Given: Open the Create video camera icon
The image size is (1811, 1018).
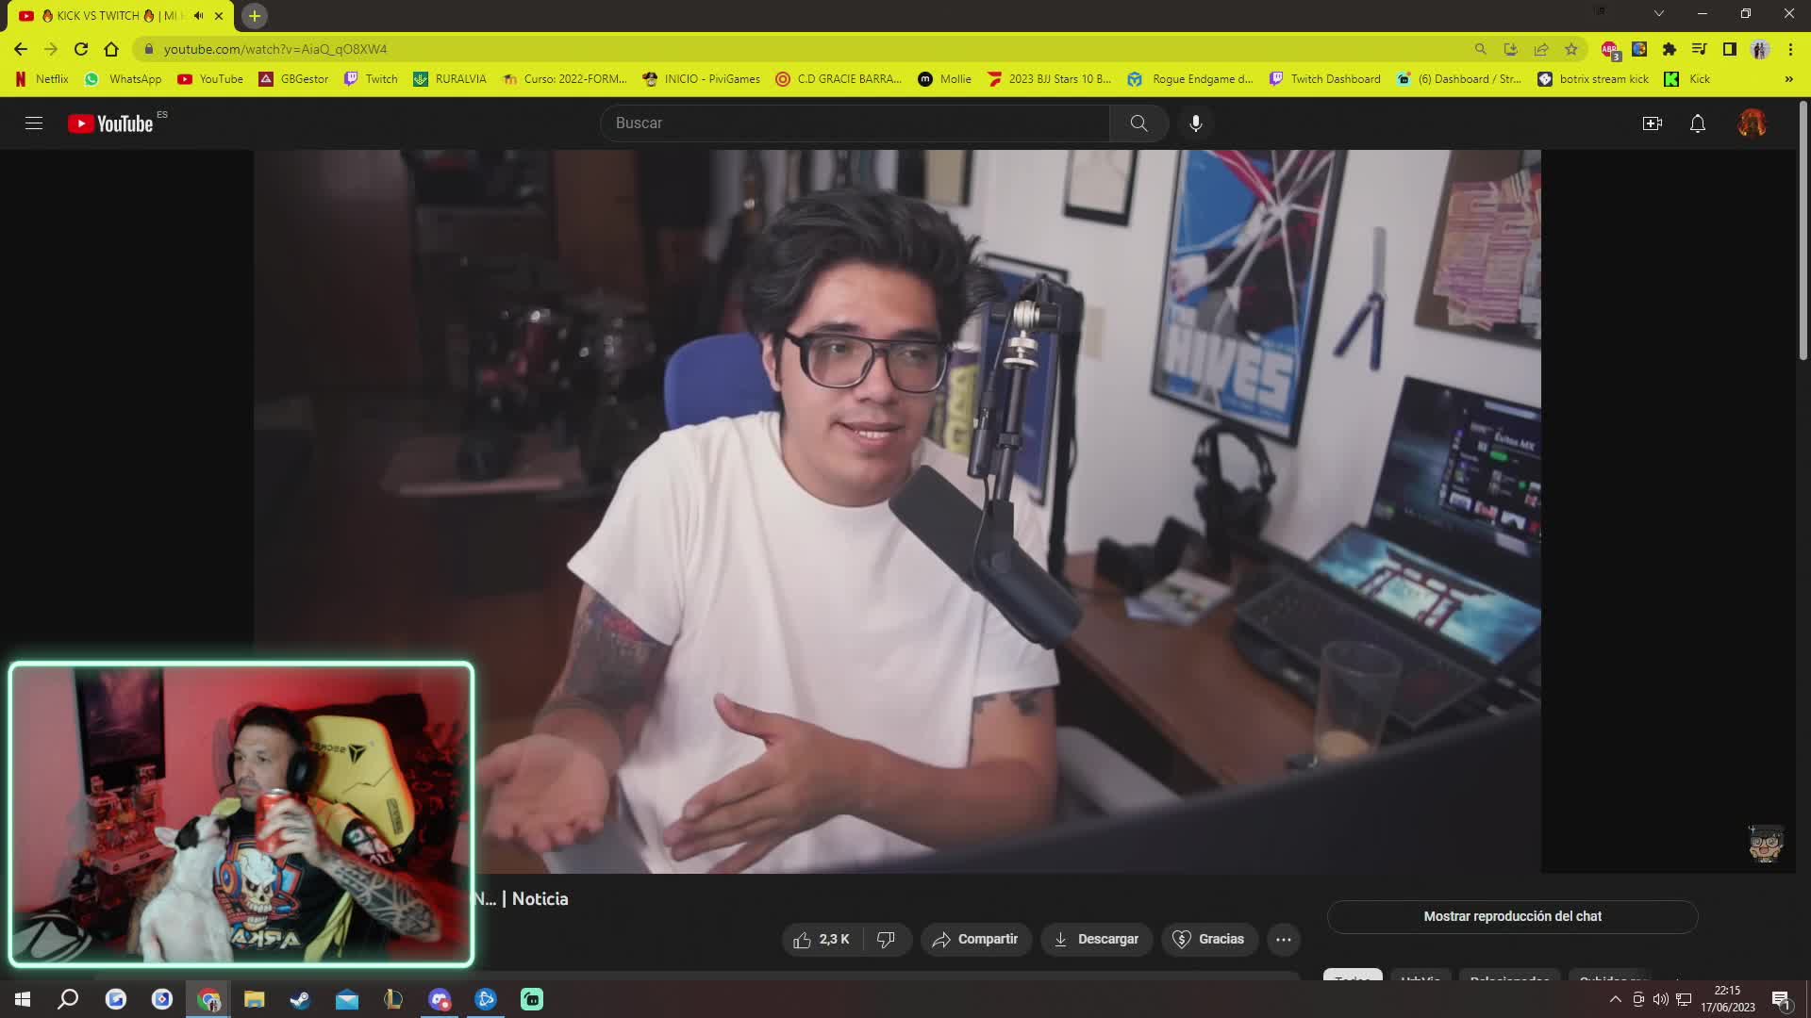Looking at the screenshot, I should 1652,123.
